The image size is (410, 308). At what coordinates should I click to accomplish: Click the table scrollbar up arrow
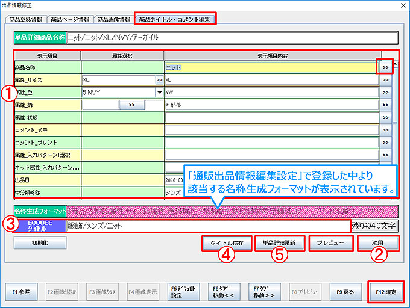click(x=395, y=64)
